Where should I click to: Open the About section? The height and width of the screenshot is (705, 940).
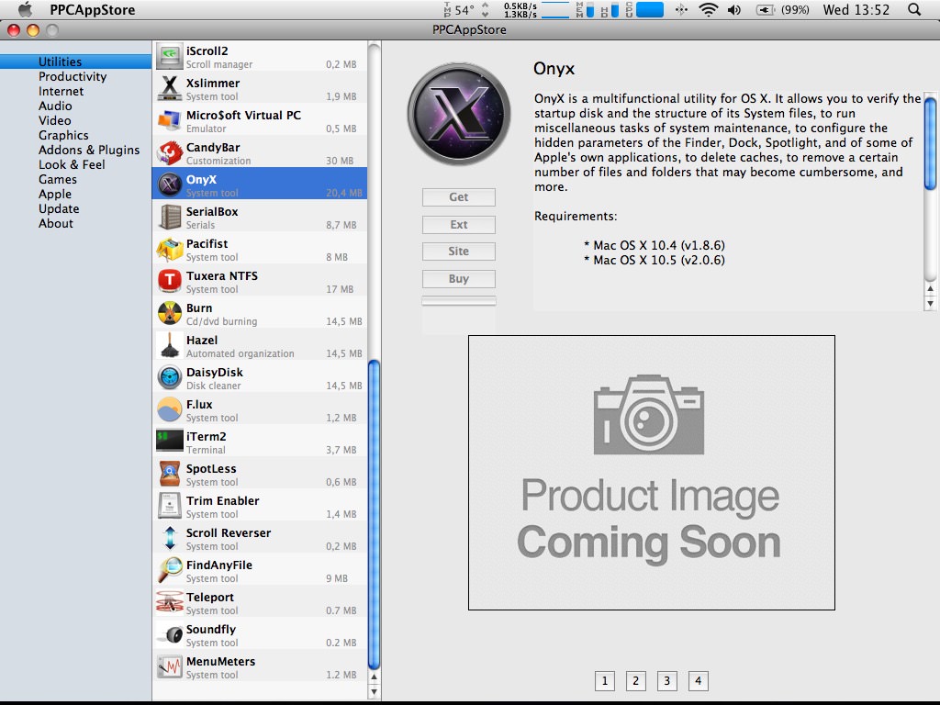[x=56, y=224]
